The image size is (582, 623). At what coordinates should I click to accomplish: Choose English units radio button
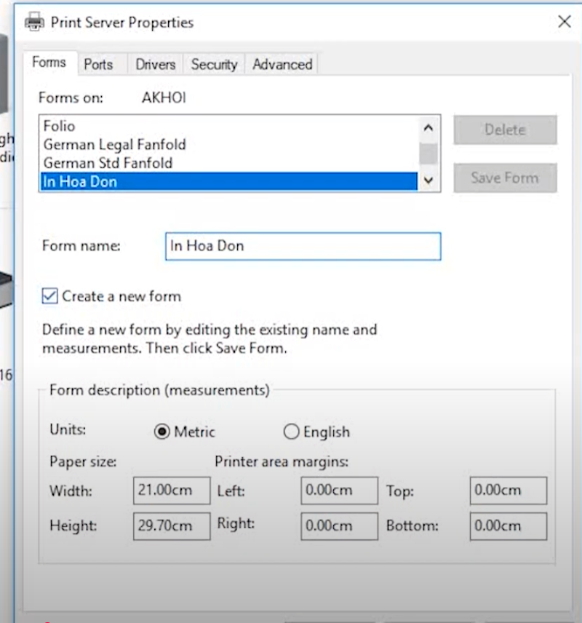(291, 432)
